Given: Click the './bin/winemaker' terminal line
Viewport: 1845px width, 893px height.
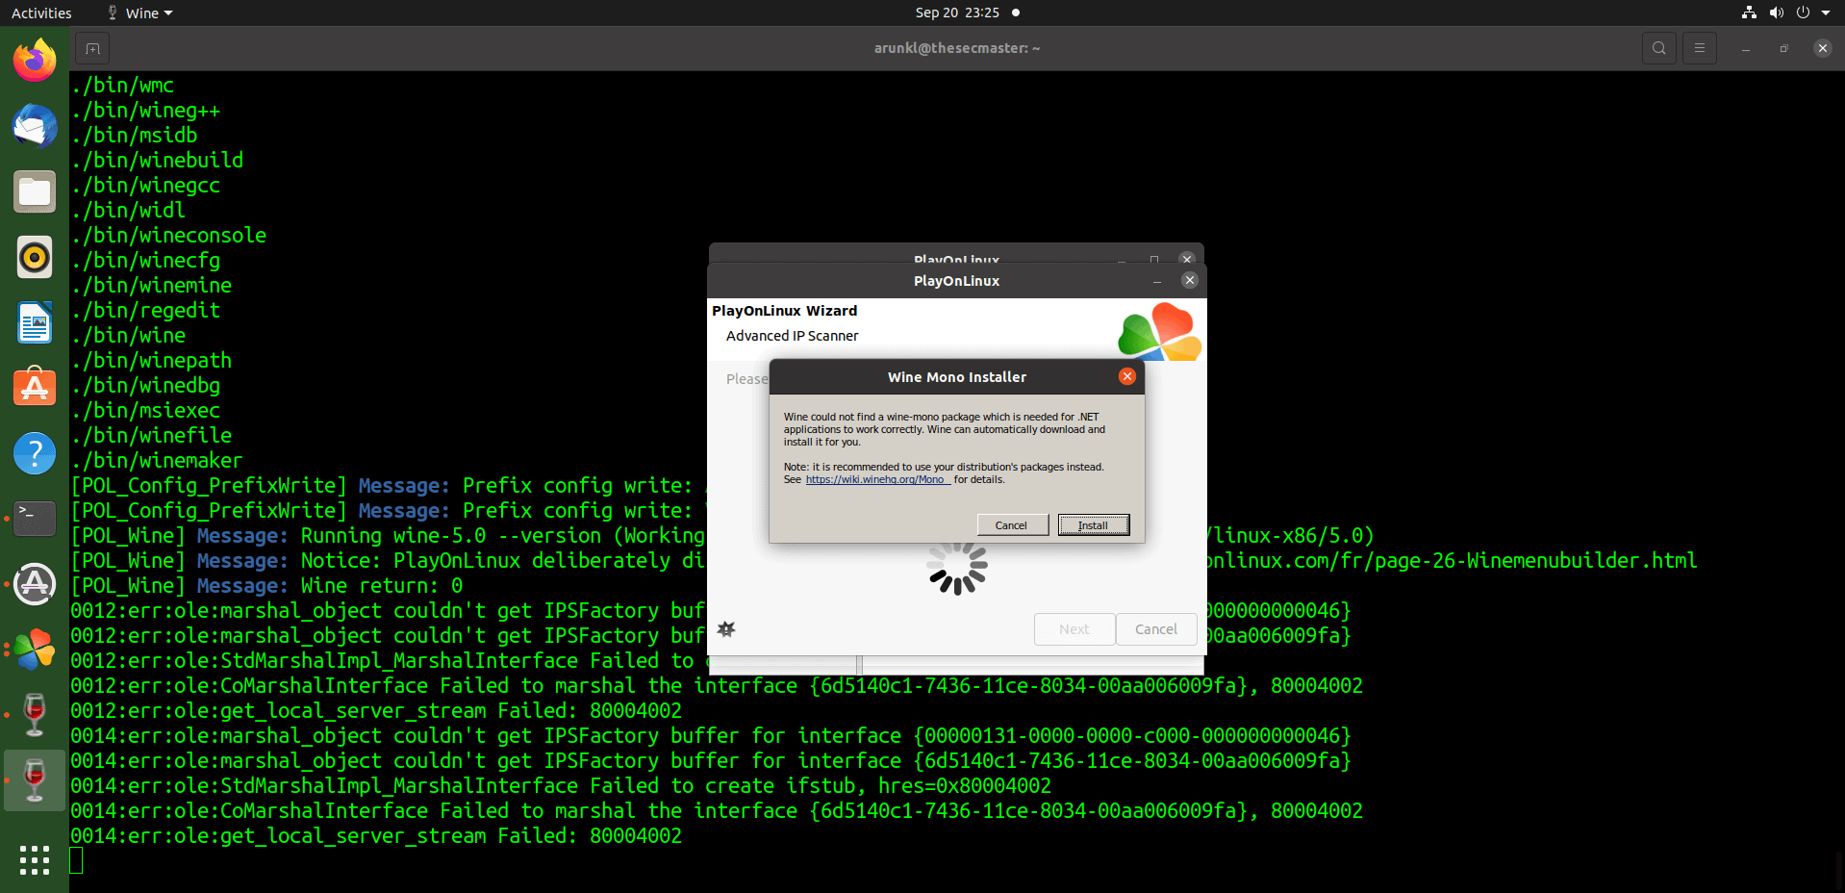Looking at the screenshot, I should [158, 460].
